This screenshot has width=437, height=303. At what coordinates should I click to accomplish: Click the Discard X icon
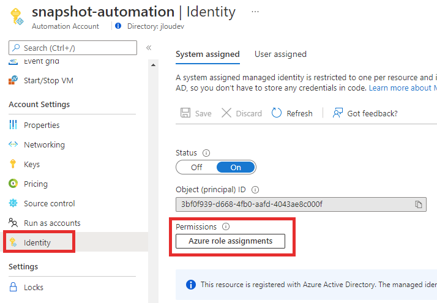[x=226, y=113]
